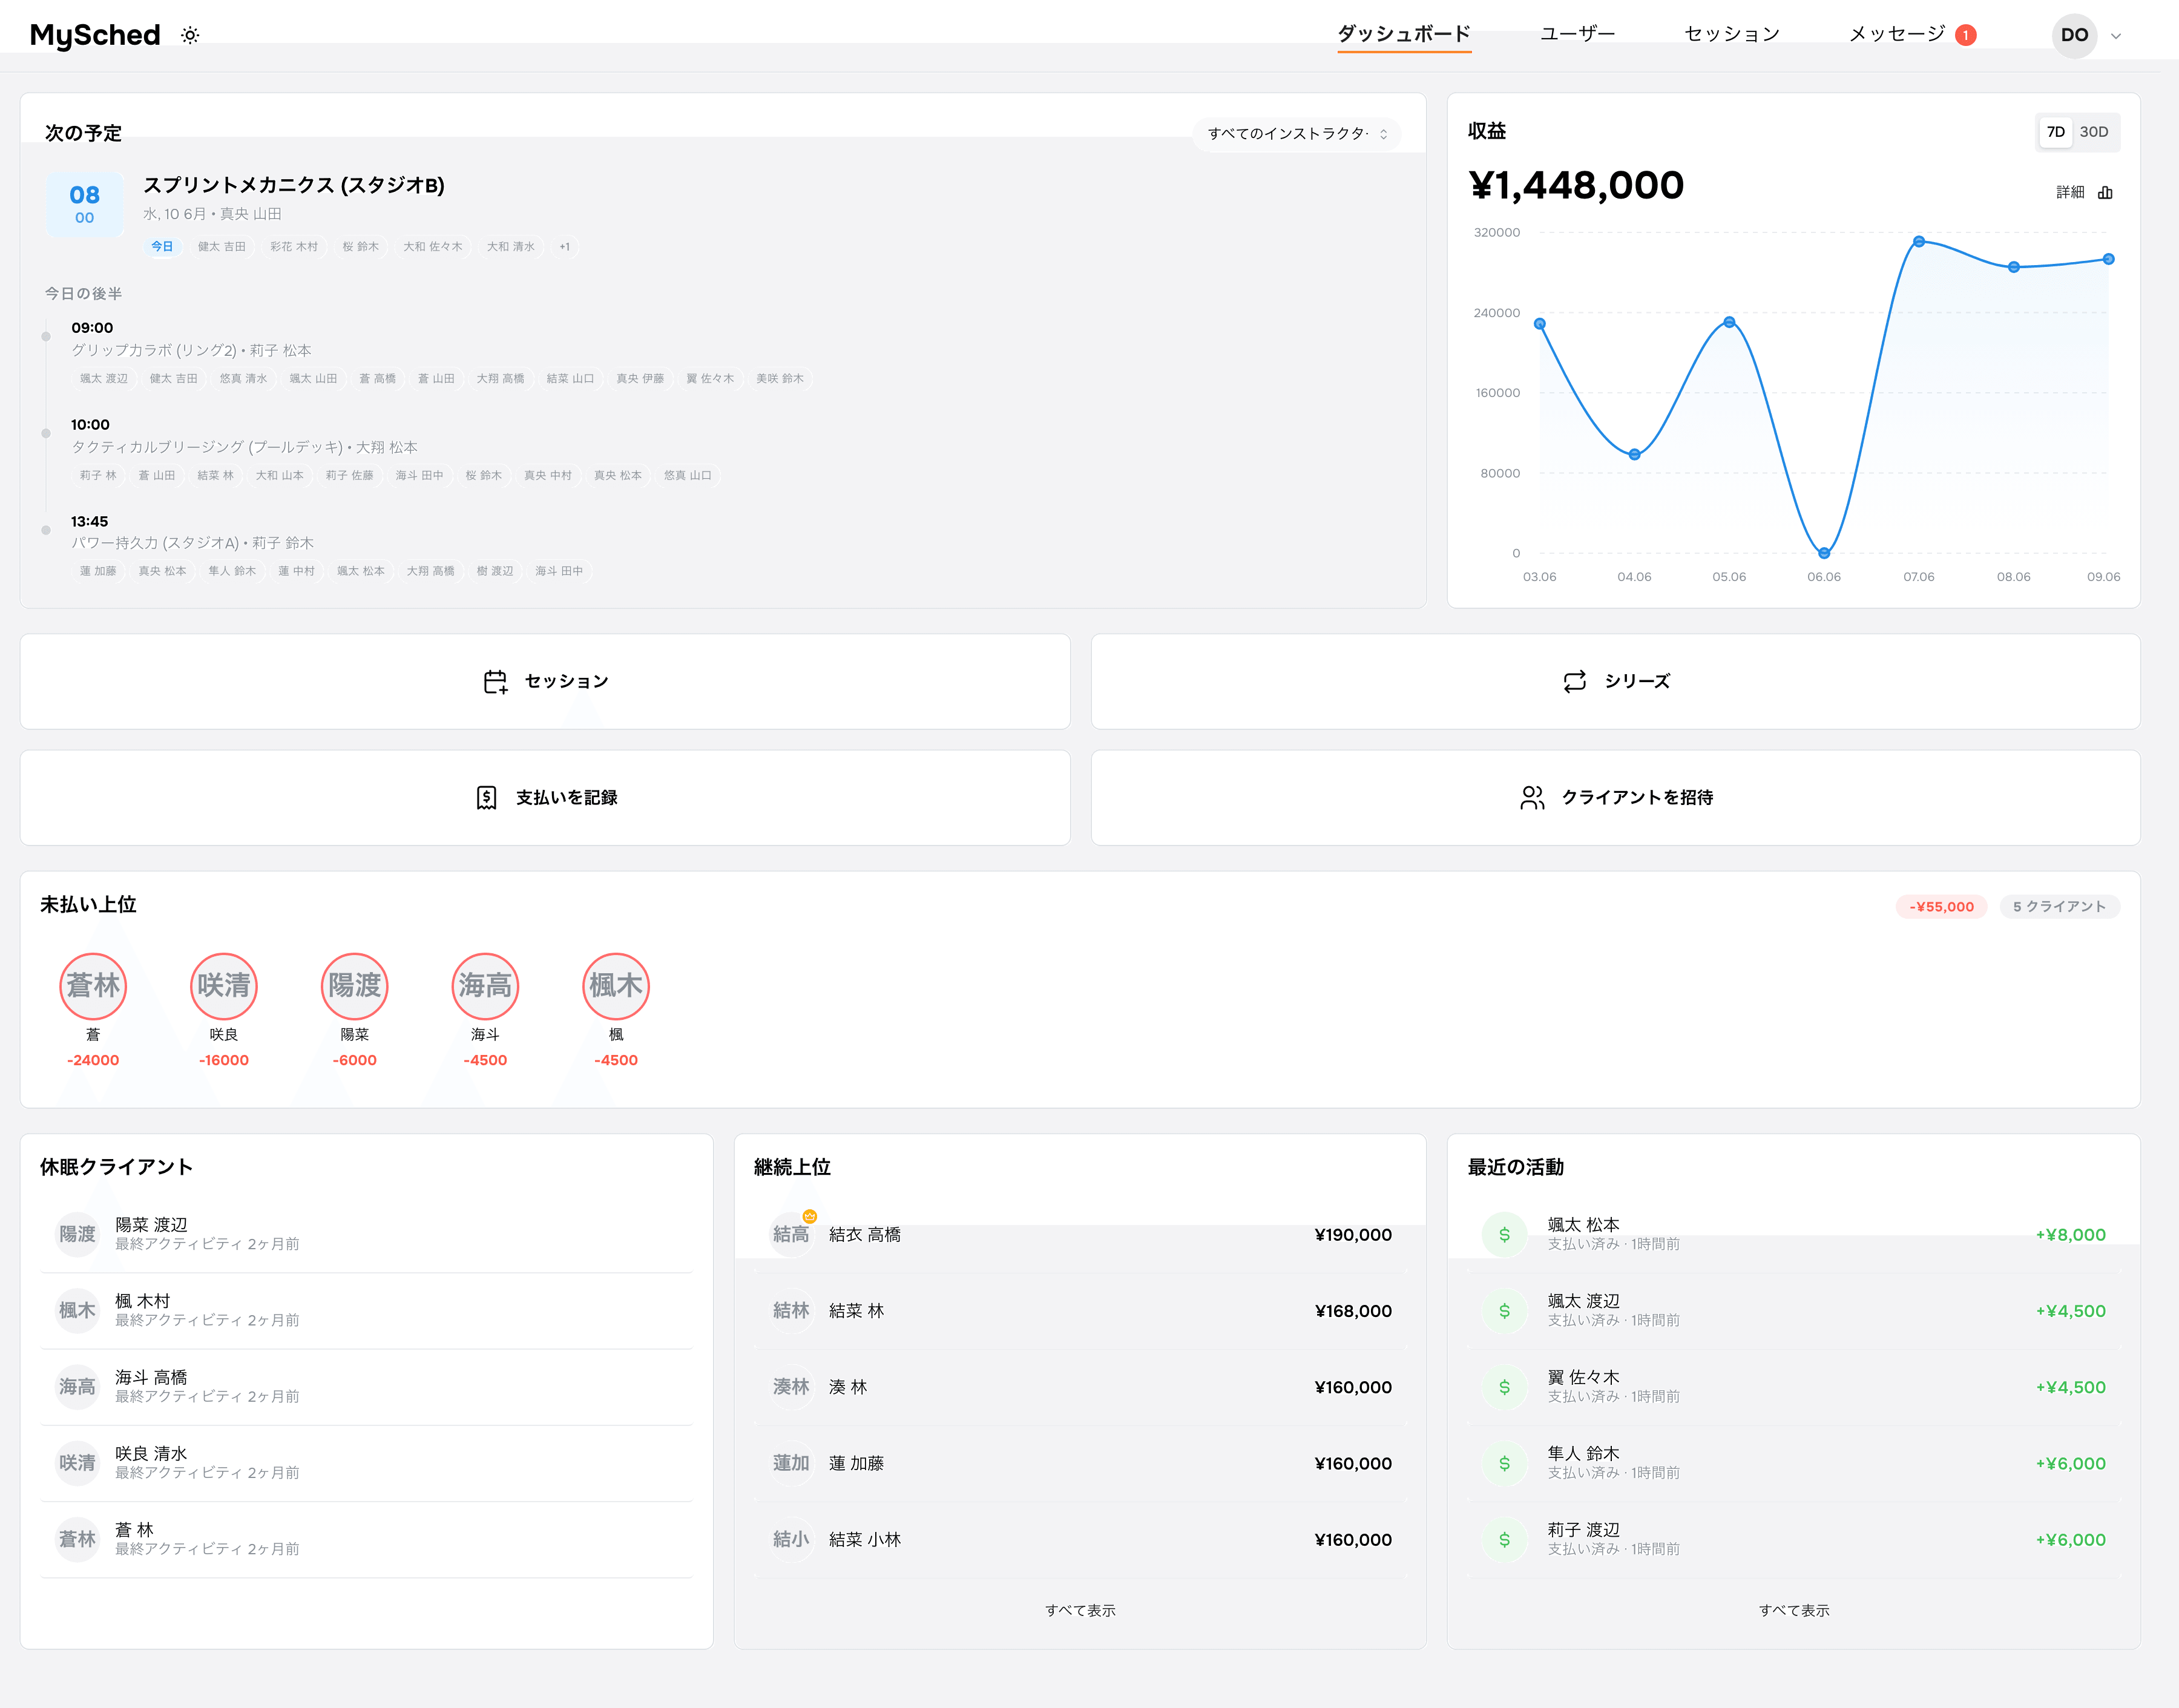Click the dollar icon for 隼人 鈴木 payment
Screen dimensions: 2179x1708
(x=1504, y=1463)
